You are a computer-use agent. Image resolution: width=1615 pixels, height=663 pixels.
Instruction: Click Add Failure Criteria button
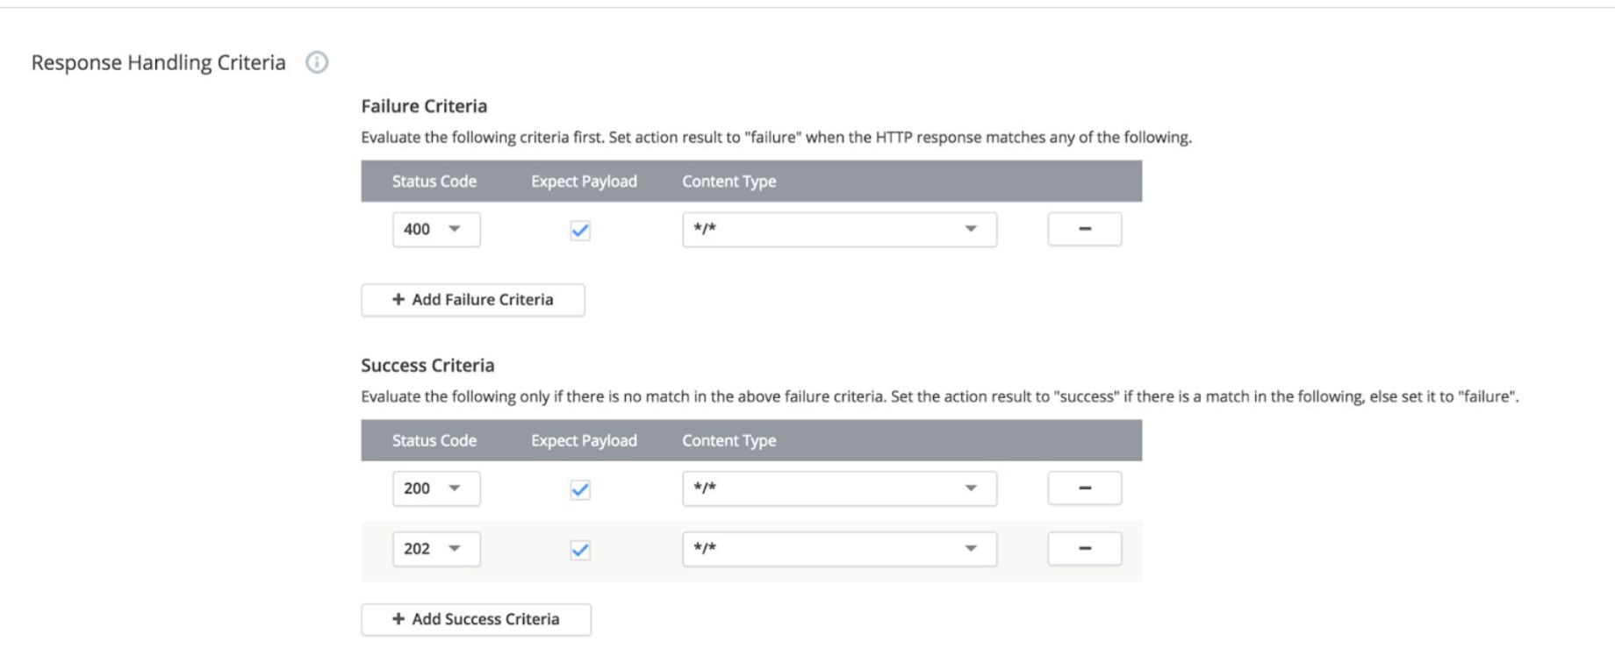(x=473, y=300)
